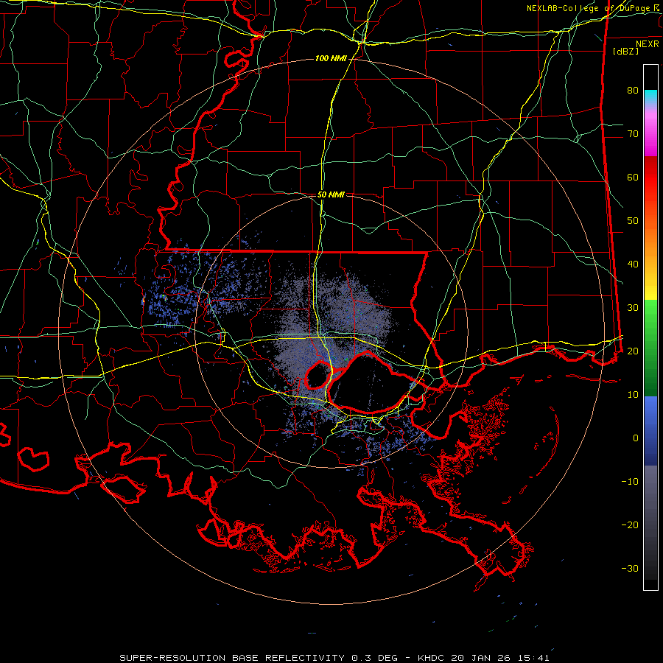Click the 30 value on dBZ scale
Screen dimensions: 663x663
coord(633,307)
